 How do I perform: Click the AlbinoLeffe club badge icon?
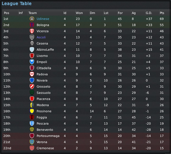pyautogui.click(x=32, y=50)
